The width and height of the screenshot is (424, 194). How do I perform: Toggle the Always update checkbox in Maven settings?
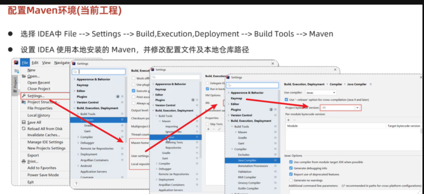coord(134,103)
